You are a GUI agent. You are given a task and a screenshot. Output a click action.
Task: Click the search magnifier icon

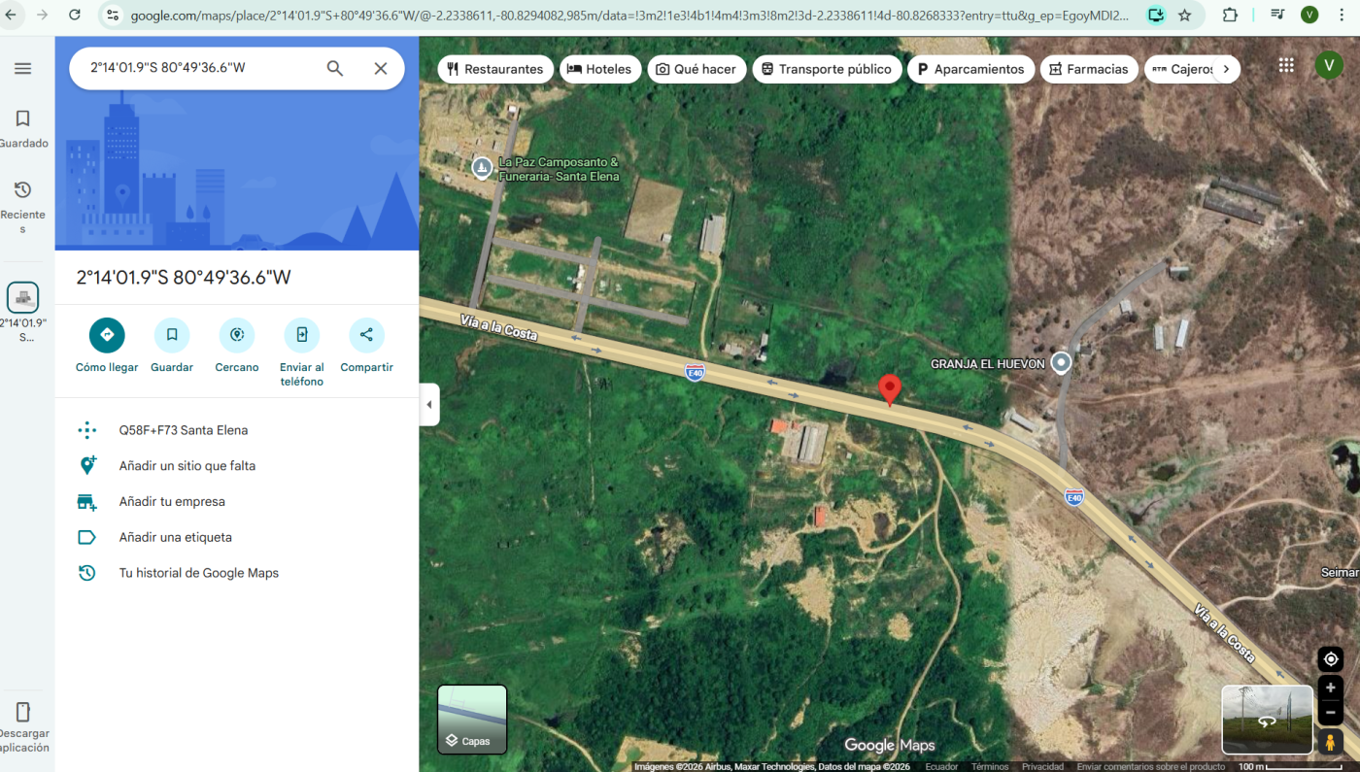[x=335, y=68]
